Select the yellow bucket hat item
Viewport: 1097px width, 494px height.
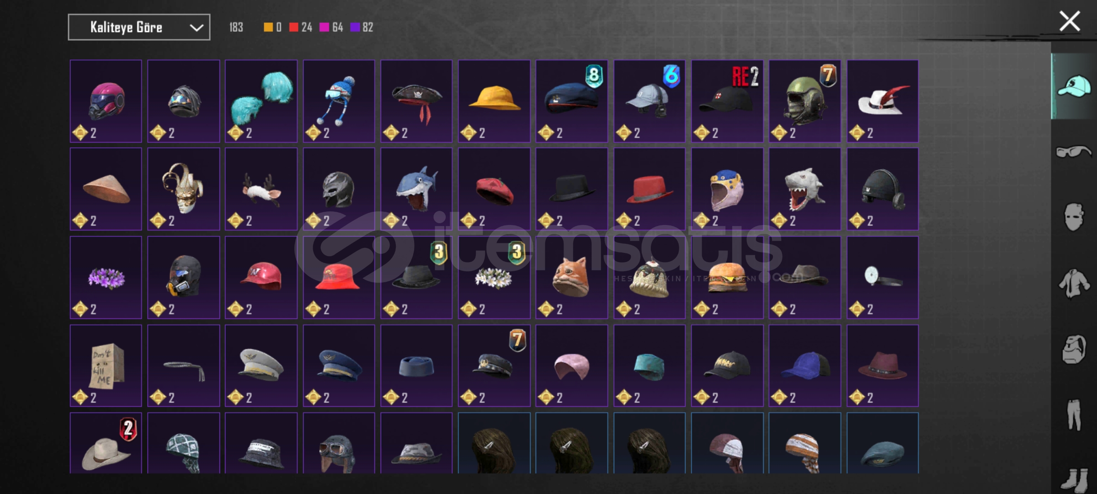coord(494,101)
